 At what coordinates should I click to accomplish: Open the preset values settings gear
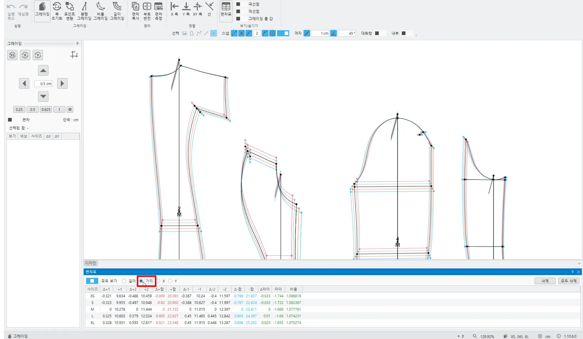[x=70, y=109]
